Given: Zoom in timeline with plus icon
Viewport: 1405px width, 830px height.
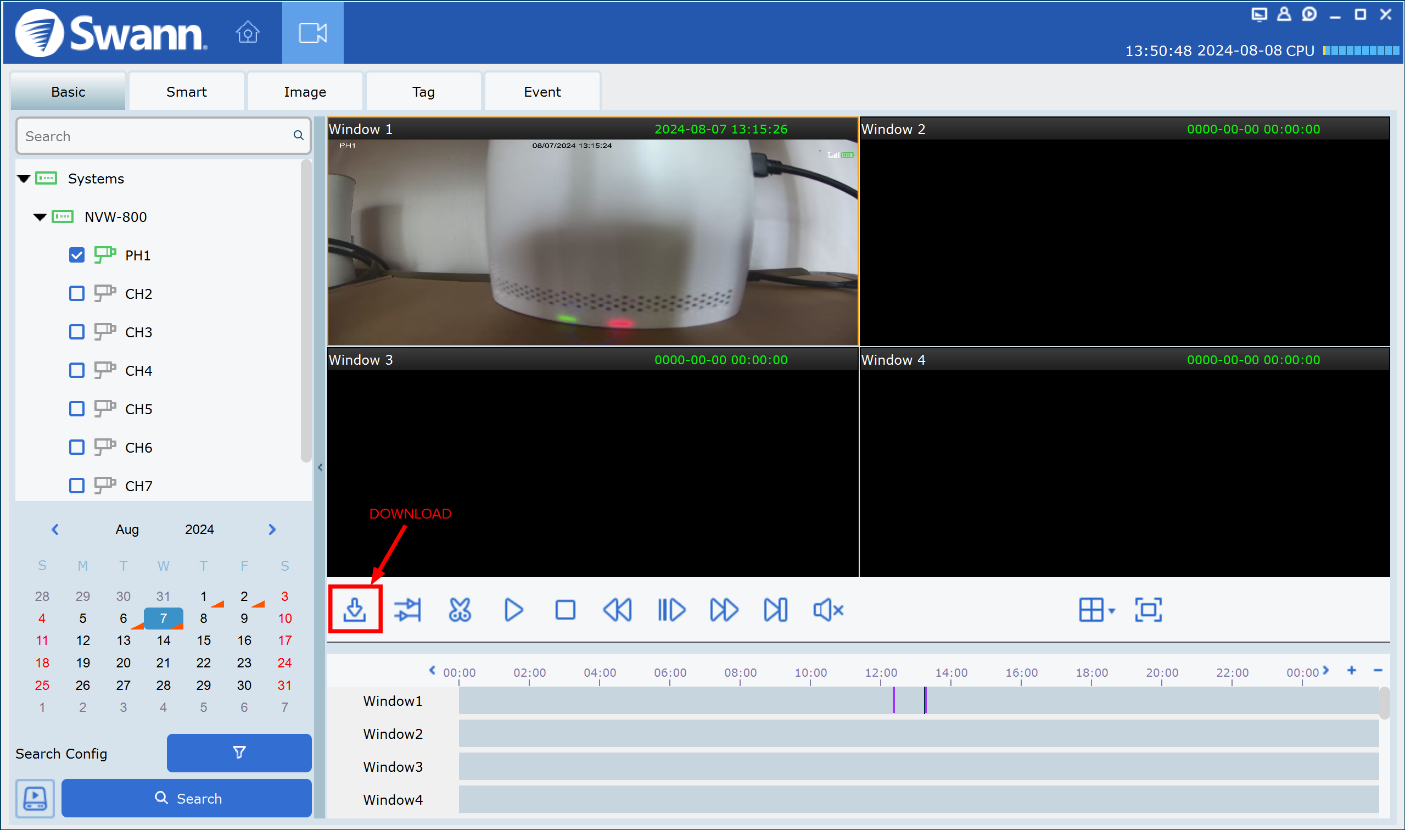Looking at the screenshot, I should [x=1352, y=670].
